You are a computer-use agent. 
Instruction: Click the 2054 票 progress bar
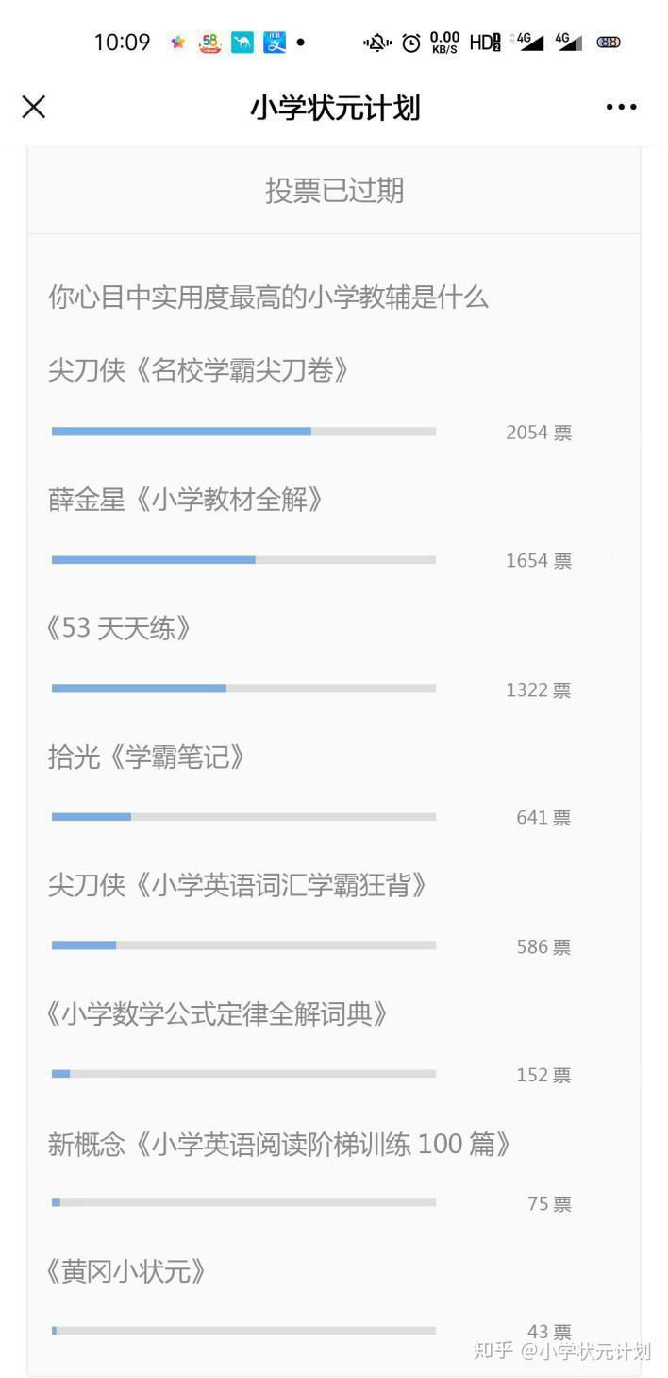(x=243, y=432)
